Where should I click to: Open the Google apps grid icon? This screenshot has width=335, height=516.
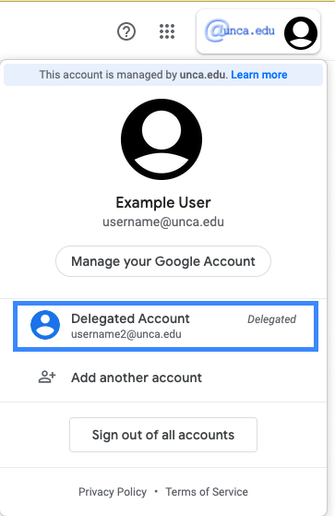(167, 31)
